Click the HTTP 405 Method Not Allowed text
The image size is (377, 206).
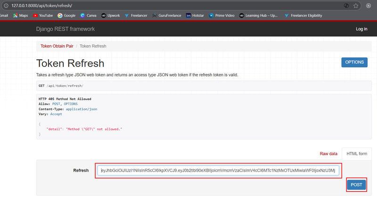tap(65, 99)
